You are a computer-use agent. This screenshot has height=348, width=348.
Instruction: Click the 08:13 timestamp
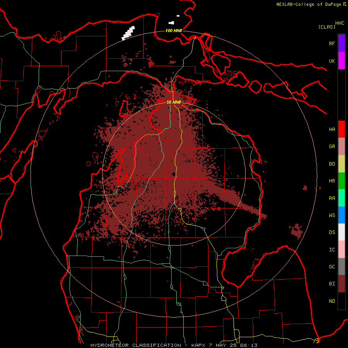point(249,345)
